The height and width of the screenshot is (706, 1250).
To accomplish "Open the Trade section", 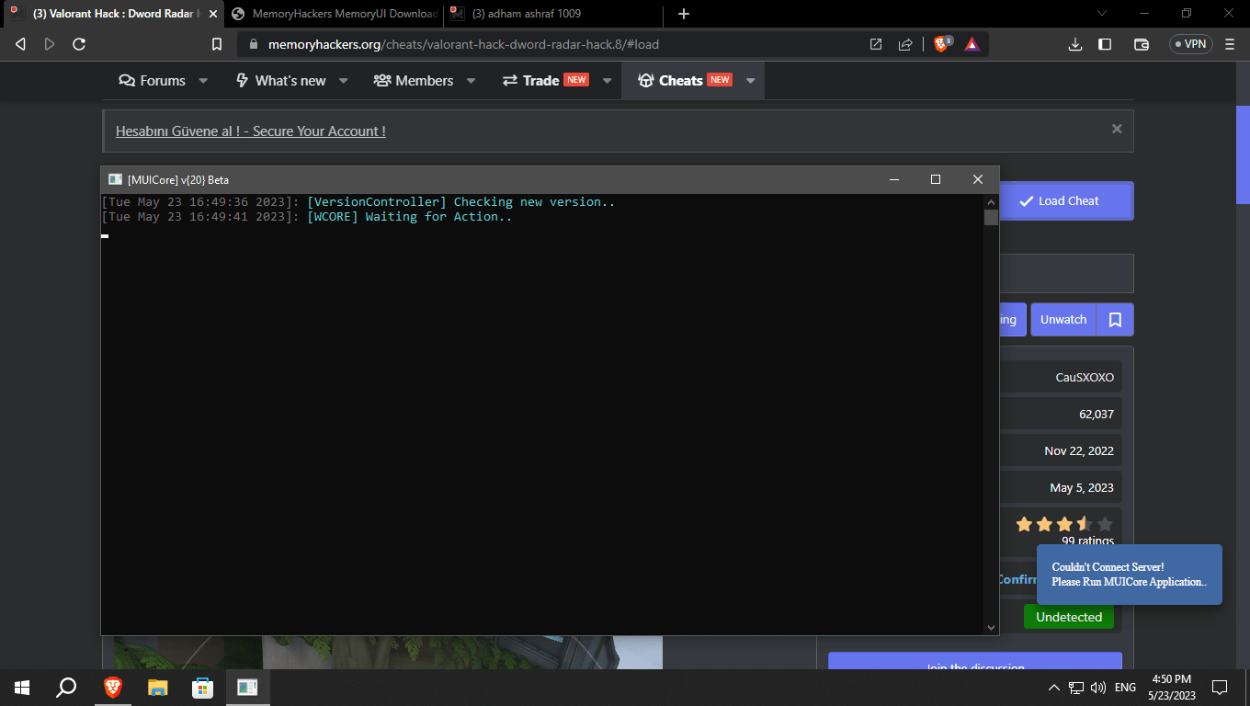I will (x=545, y=81).
